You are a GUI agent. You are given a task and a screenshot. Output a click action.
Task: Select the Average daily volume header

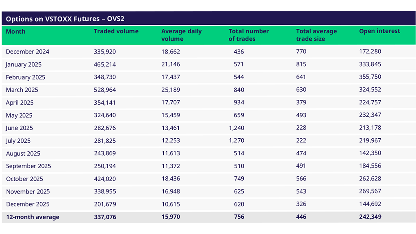[x=181, y=35]
